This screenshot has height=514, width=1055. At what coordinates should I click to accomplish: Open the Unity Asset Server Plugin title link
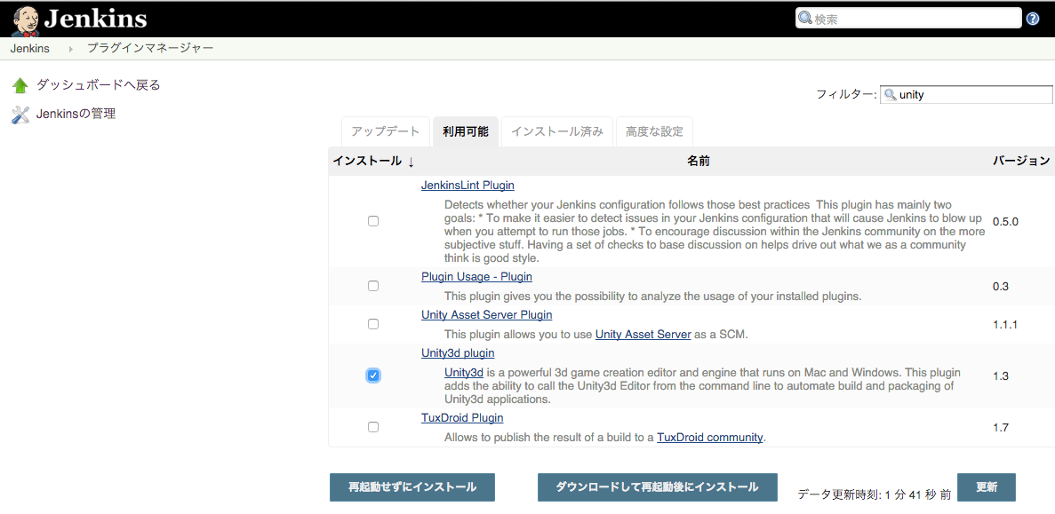click(x=486, y=314)
